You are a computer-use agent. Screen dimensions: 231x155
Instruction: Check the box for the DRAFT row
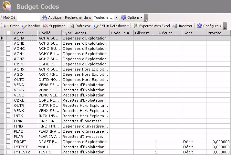pos(8,142)
